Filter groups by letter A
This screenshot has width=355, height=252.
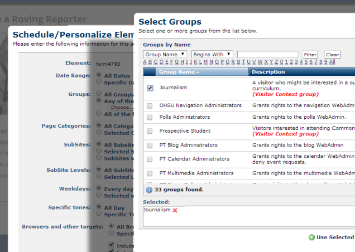145,62
